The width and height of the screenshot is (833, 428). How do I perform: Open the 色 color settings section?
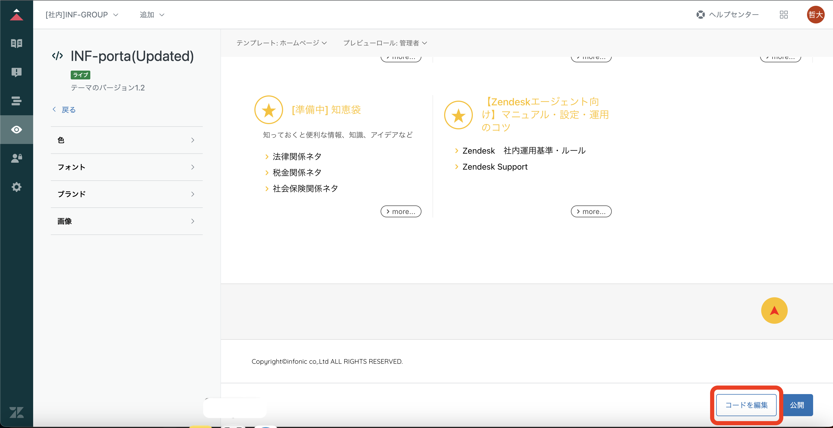[x=127, y=140]
